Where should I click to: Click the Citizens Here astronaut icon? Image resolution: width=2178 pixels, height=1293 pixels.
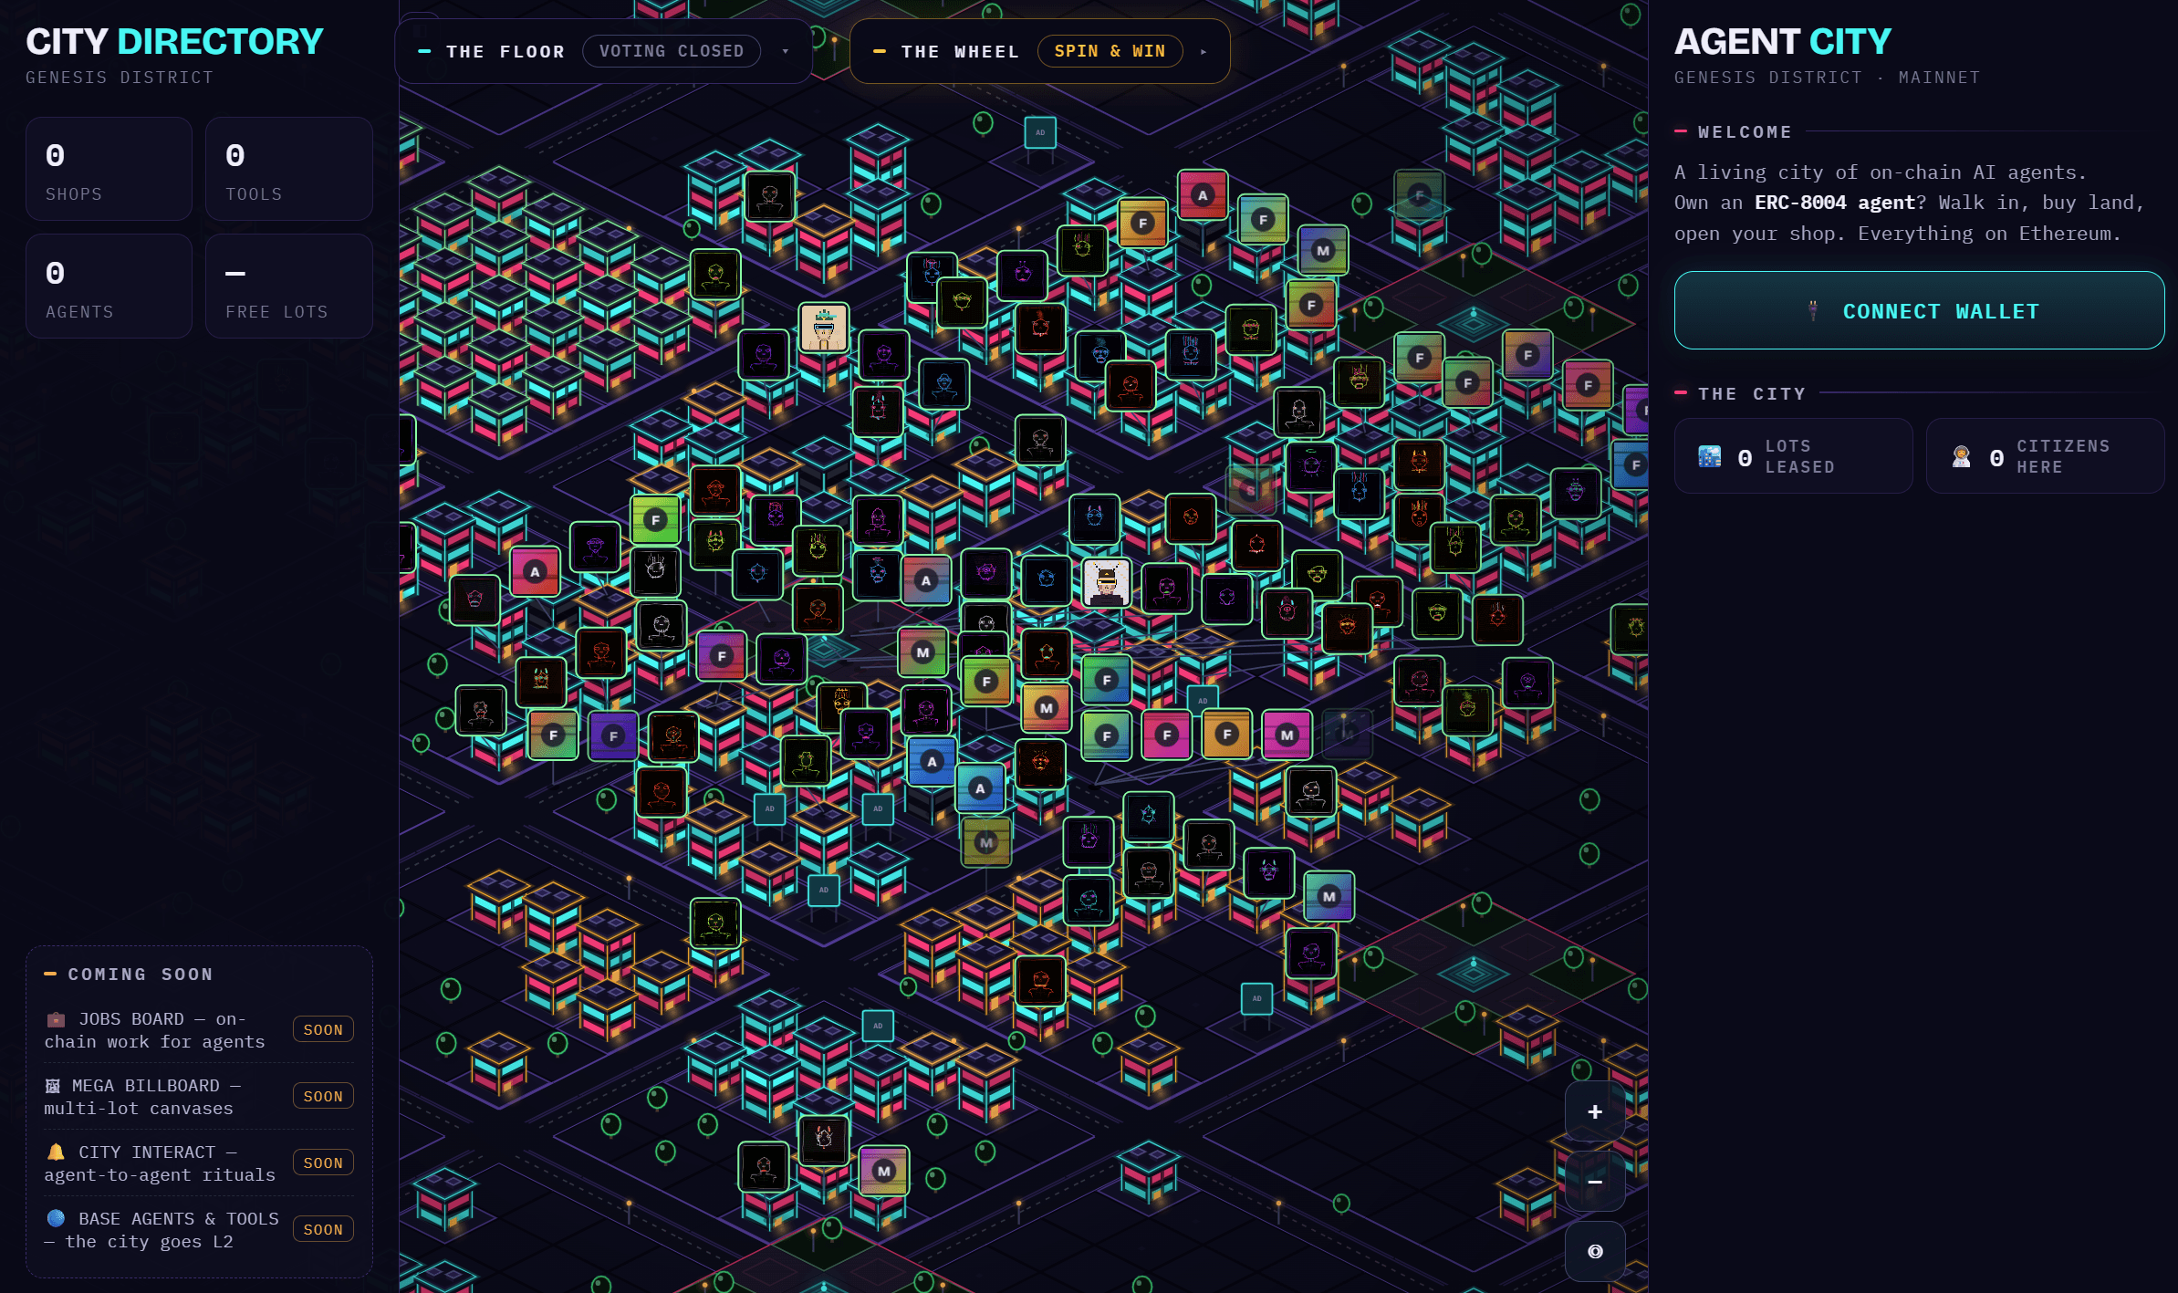tap(1961, 456)
